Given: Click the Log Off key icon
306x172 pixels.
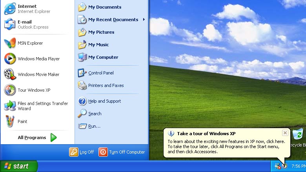Looking at the screenshot, I should tap(74, 152).
